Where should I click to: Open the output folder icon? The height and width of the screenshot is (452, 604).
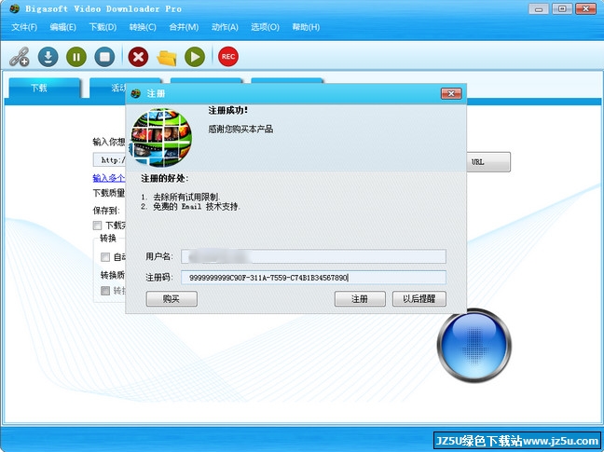click(167, 58)
